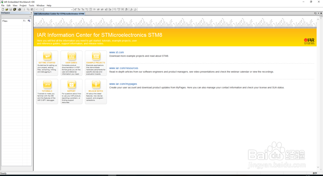Close the Information Center editor tab

click(321, 13)
